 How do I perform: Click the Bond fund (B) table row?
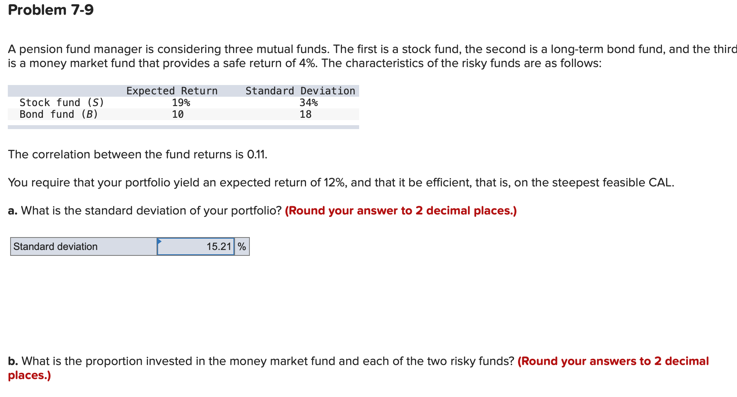[x=59, y=114]
